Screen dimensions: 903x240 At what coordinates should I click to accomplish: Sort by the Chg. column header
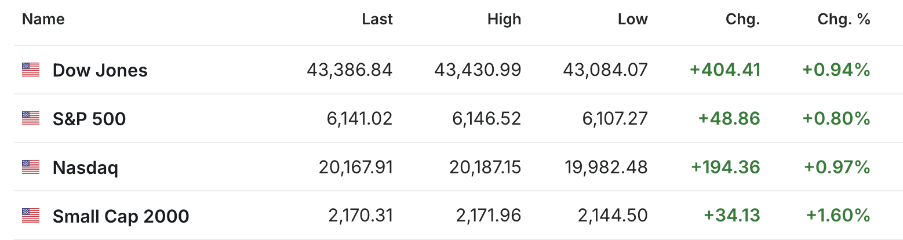tap(742, 19)
